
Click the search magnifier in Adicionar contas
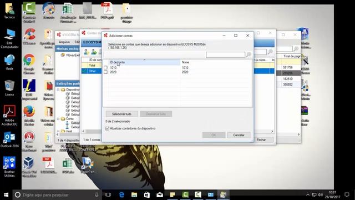(248, 54)
